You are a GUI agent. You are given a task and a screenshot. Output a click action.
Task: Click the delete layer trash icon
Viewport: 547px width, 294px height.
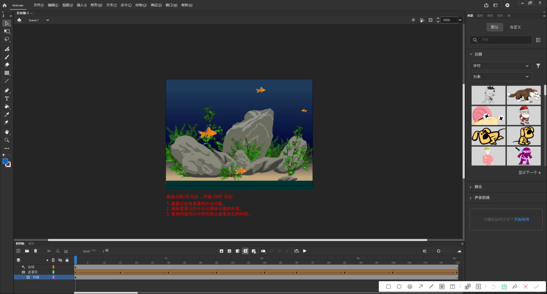pyautogui.click(x=36, y=251)
